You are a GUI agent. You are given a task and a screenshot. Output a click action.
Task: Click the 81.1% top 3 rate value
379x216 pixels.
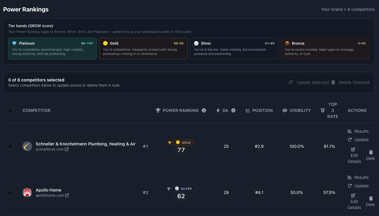[329, 146]
